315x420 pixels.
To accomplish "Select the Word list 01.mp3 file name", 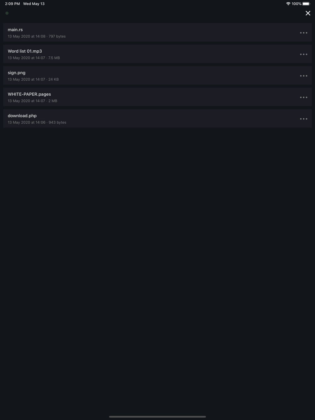I will pyautogui.click(x=25, y=51).
